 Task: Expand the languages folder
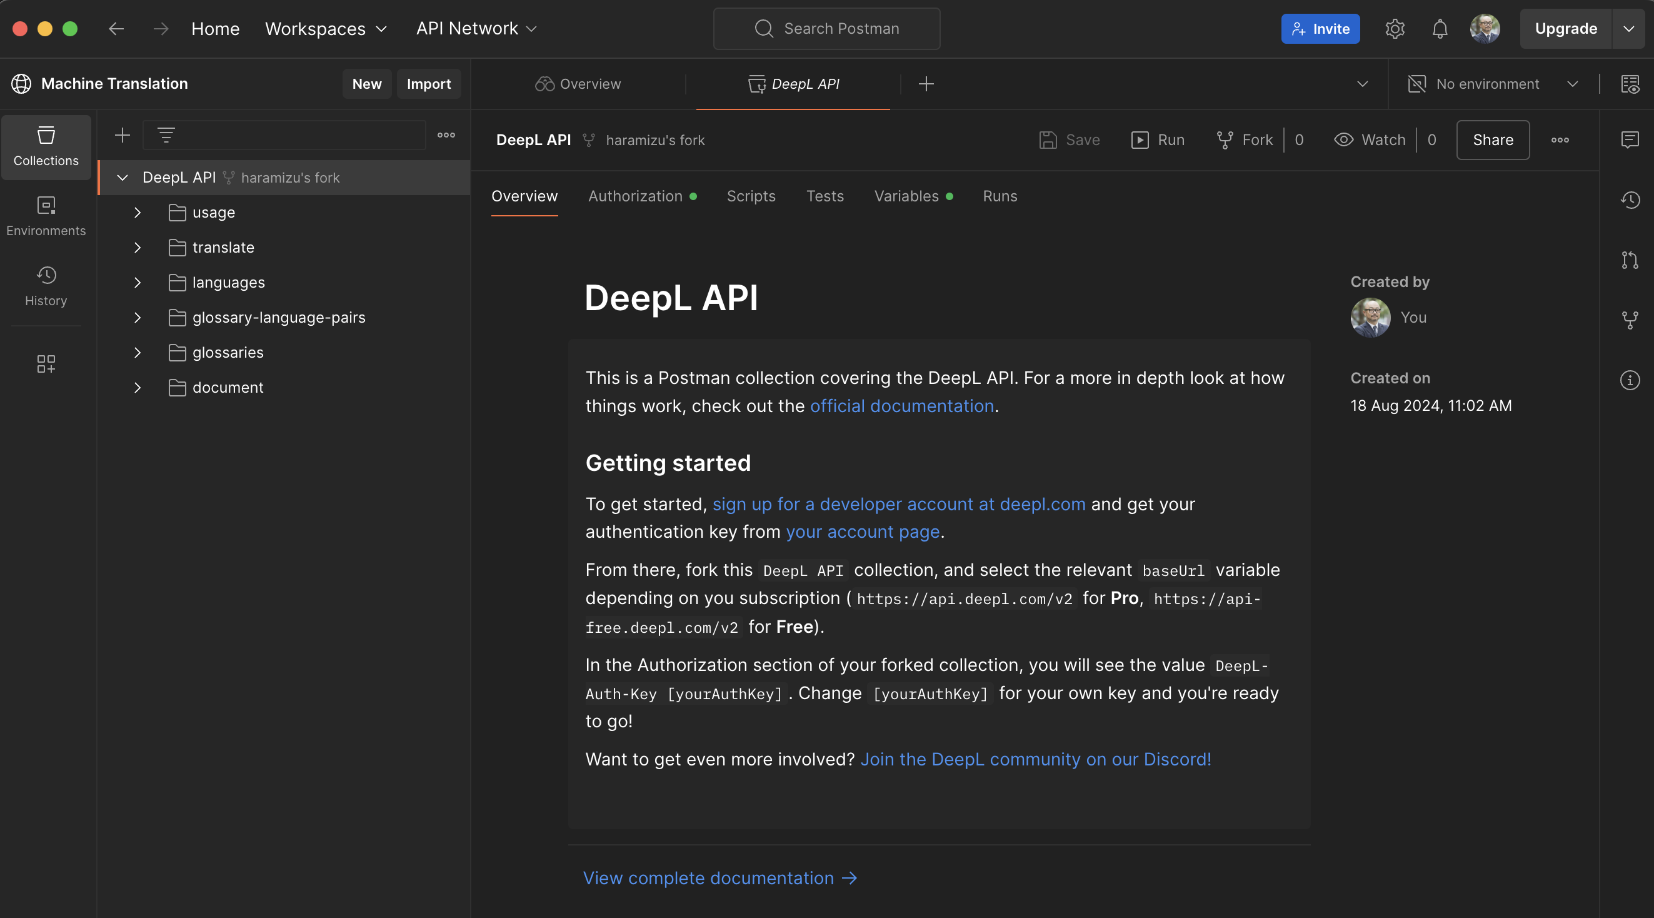click(137, 283)
